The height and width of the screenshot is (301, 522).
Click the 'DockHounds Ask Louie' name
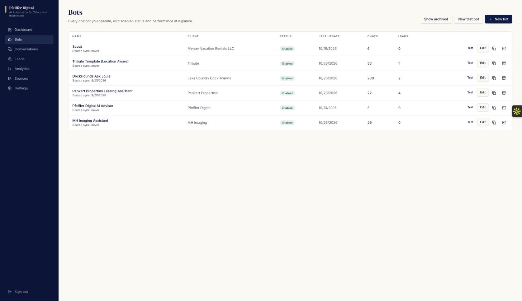(x=91, y=76)
